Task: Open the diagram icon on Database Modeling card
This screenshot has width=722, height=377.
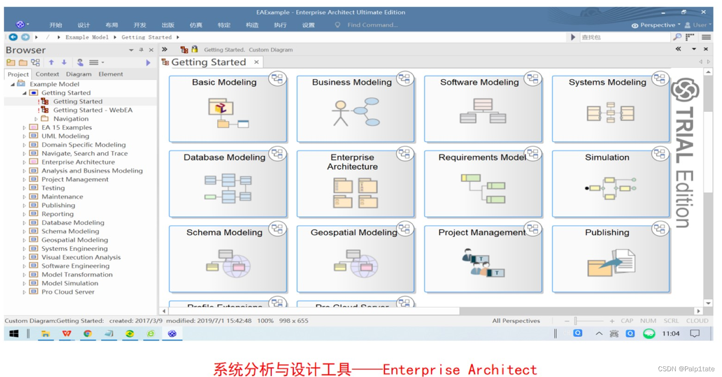Action: coord(277,153)
